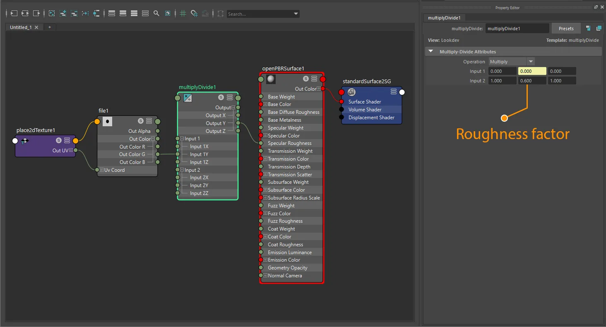Click Coat Roughness row on openPBRSurface1

tap(292, 245)
